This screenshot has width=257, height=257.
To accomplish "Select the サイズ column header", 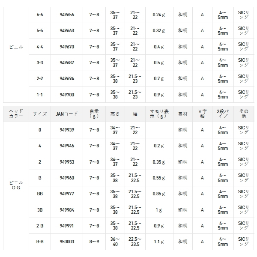I will tap(40, 114).
